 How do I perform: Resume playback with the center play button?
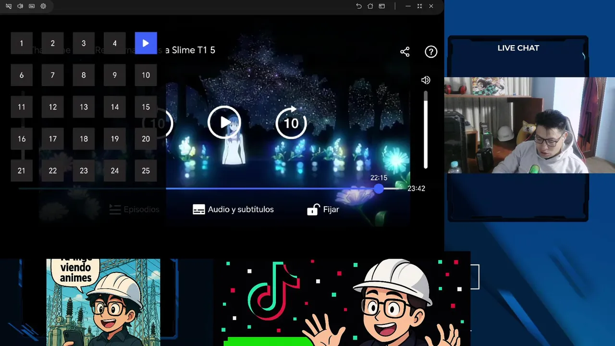tap(224, 123)
